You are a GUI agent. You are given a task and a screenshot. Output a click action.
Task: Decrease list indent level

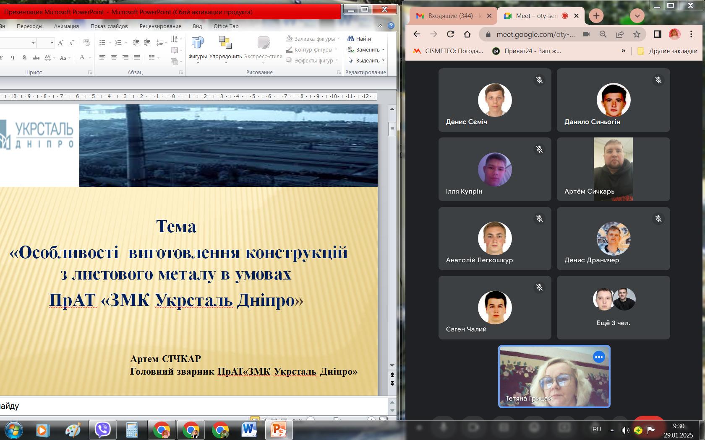136,43
